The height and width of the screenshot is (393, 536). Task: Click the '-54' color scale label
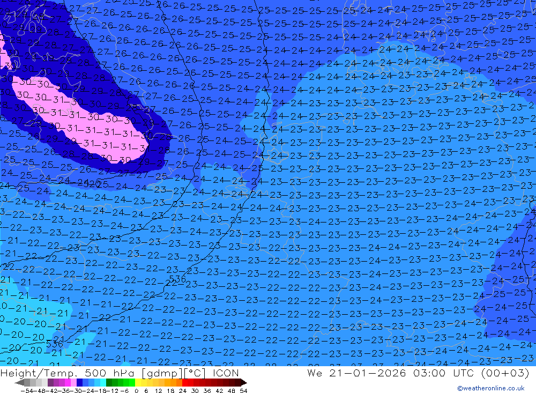(x=27, y=391)
